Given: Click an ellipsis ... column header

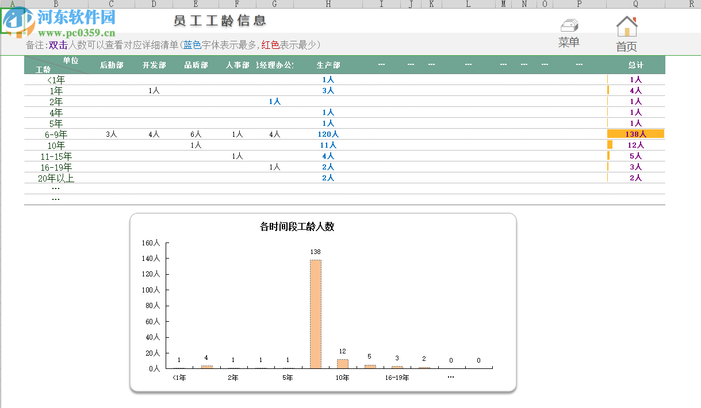Looking at the screenshot, I should (381, 65).
